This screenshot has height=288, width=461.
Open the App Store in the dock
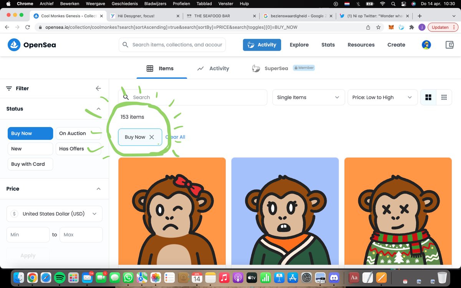click(x=293, y=277)
